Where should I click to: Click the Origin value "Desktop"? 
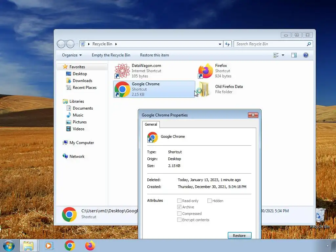(x=175, y=159)
